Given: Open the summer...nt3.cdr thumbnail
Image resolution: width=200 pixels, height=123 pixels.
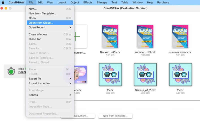Looking at the screenshot, I should tap(145, 36).
